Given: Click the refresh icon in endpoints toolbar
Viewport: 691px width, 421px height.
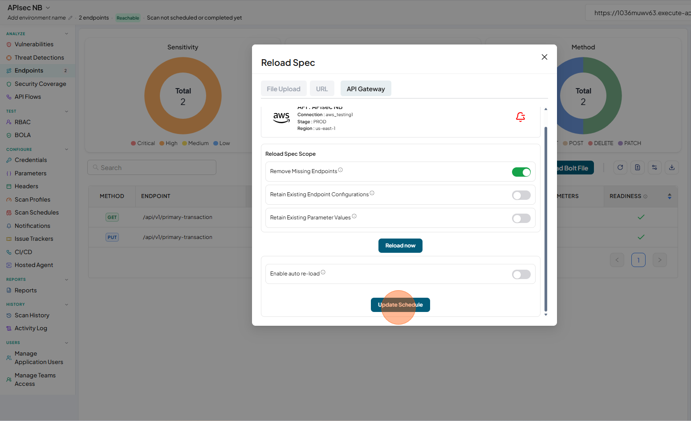Looking at the screenshot, I should pos(620,167).
